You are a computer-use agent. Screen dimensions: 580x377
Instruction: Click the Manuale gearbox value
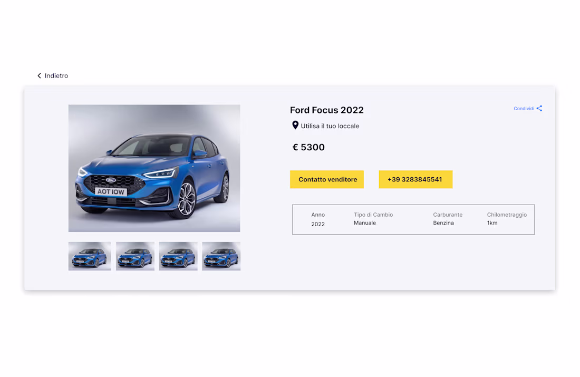(365, 223)
